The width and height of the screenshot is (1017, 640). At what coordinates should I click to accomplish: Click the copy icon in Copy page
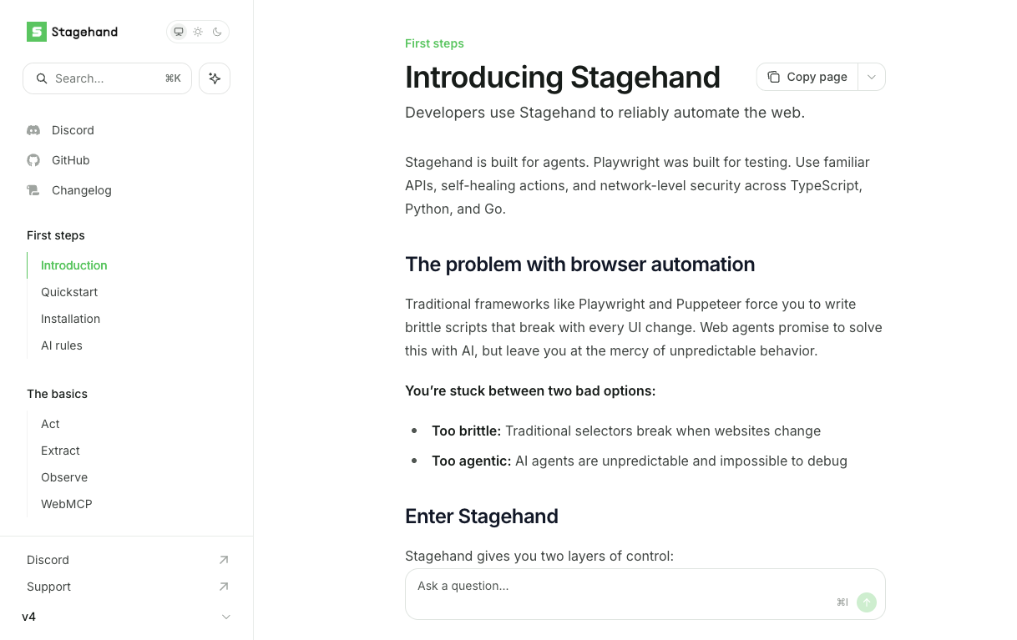(773, 77)
